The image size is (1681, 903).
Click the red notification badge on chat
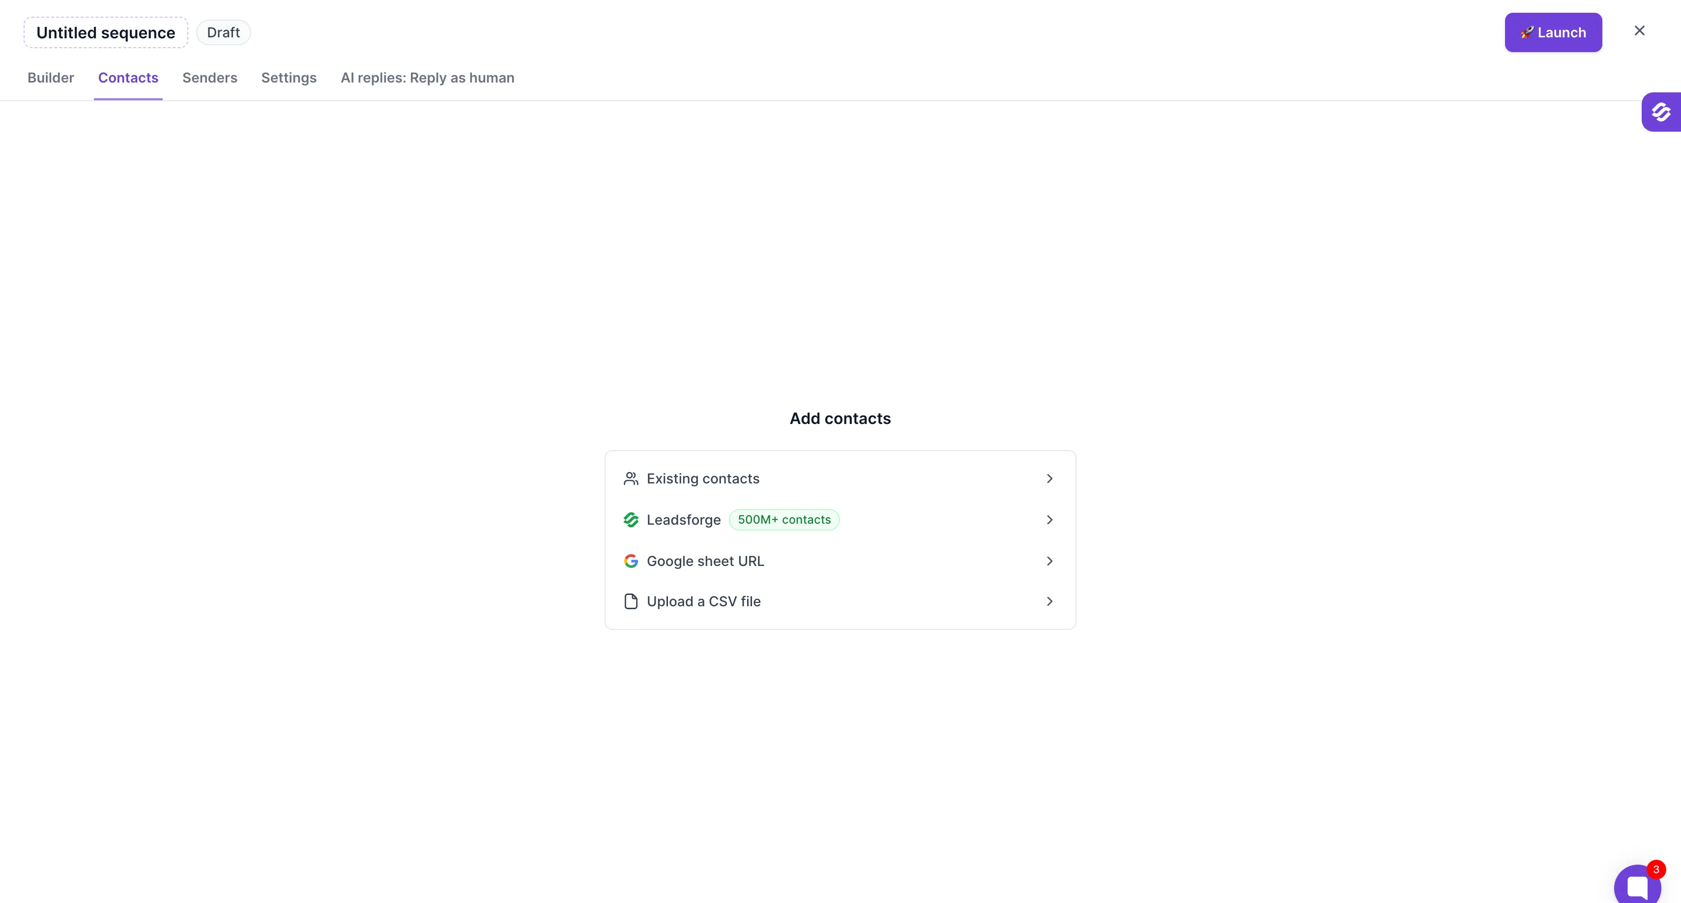click(1655, 869)
